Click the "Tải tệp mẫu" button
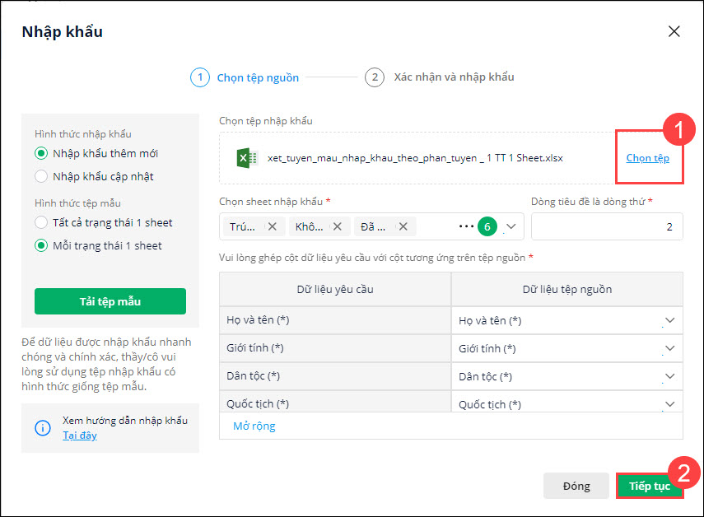Screen dimensions: 704x517 tap(110, 301)
